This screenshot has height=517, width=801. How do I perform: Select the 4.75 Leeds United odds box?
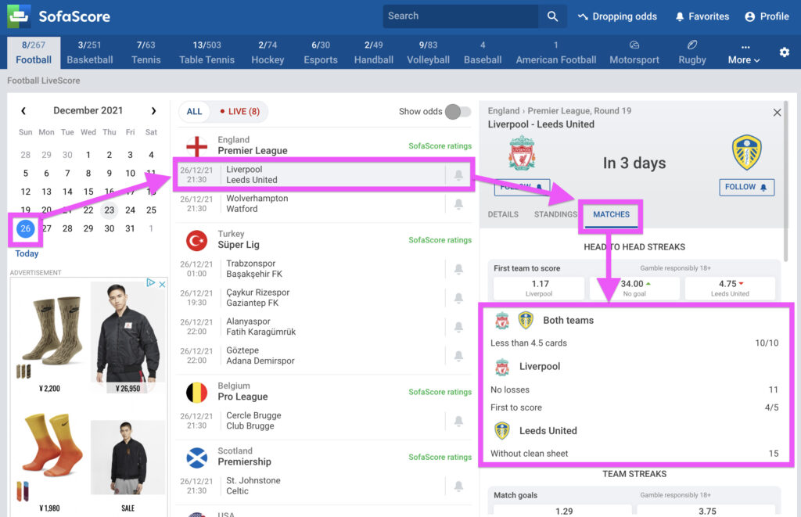click(x=730, y=288)
